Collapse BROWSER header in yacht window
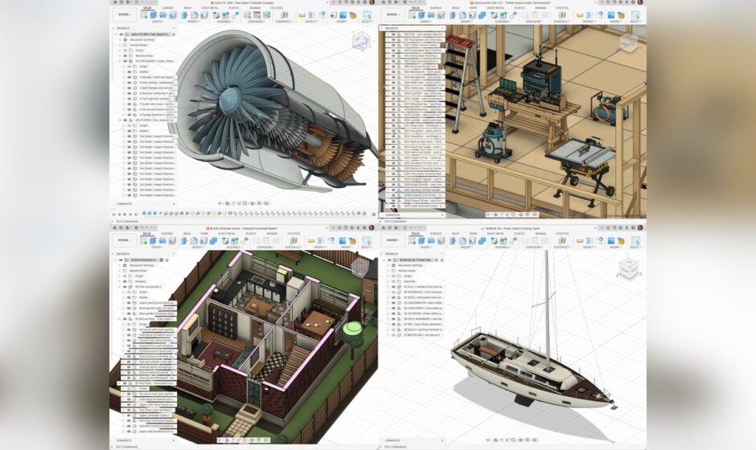Screen dimensions: 756x450 point(381,254)
